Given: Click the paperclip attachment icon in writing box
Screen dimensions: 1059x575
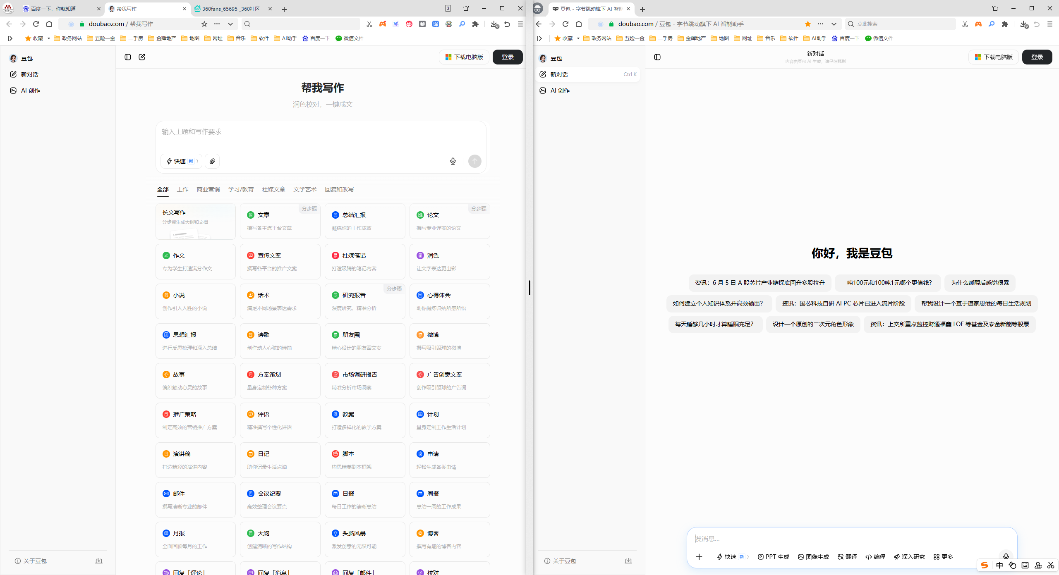Looking at the screenshot, I should 212,161.
